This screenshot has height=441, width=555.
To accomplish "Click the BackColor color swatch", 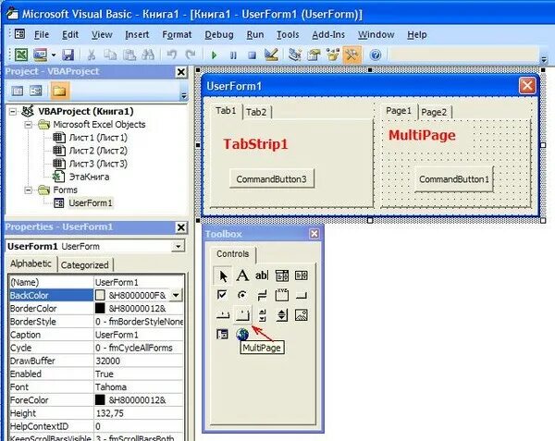I will 100,295.
